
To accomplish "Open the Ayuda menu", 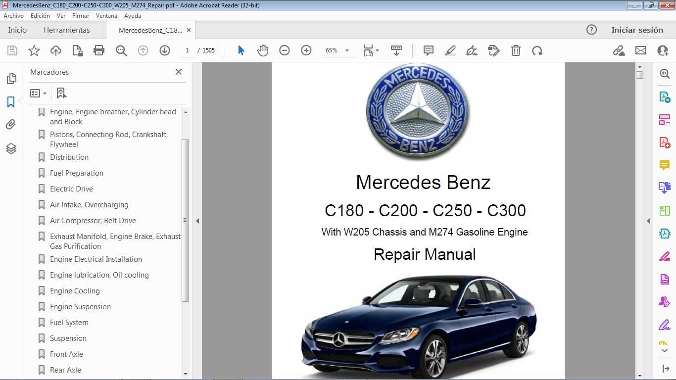I will tap(133, 16).
